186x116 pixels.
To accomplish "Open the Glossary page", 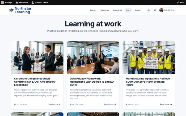I will [138, 10].
